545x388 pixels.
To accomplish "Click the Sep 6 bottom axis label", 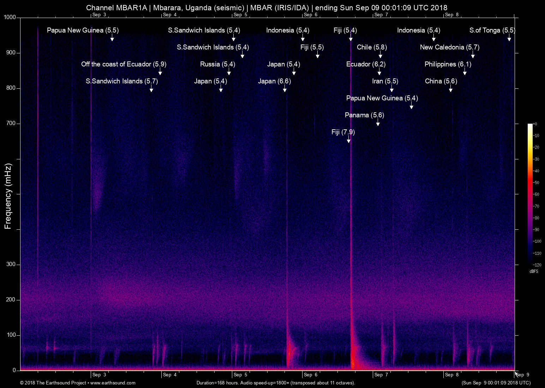I will [311, 375].
